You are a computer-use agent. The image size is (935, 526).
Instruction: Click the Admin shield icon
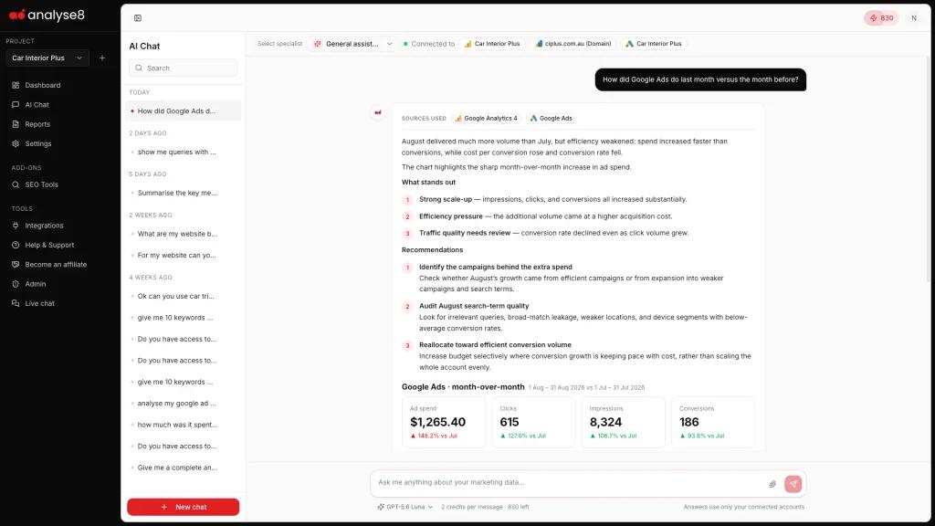[16, 284]
